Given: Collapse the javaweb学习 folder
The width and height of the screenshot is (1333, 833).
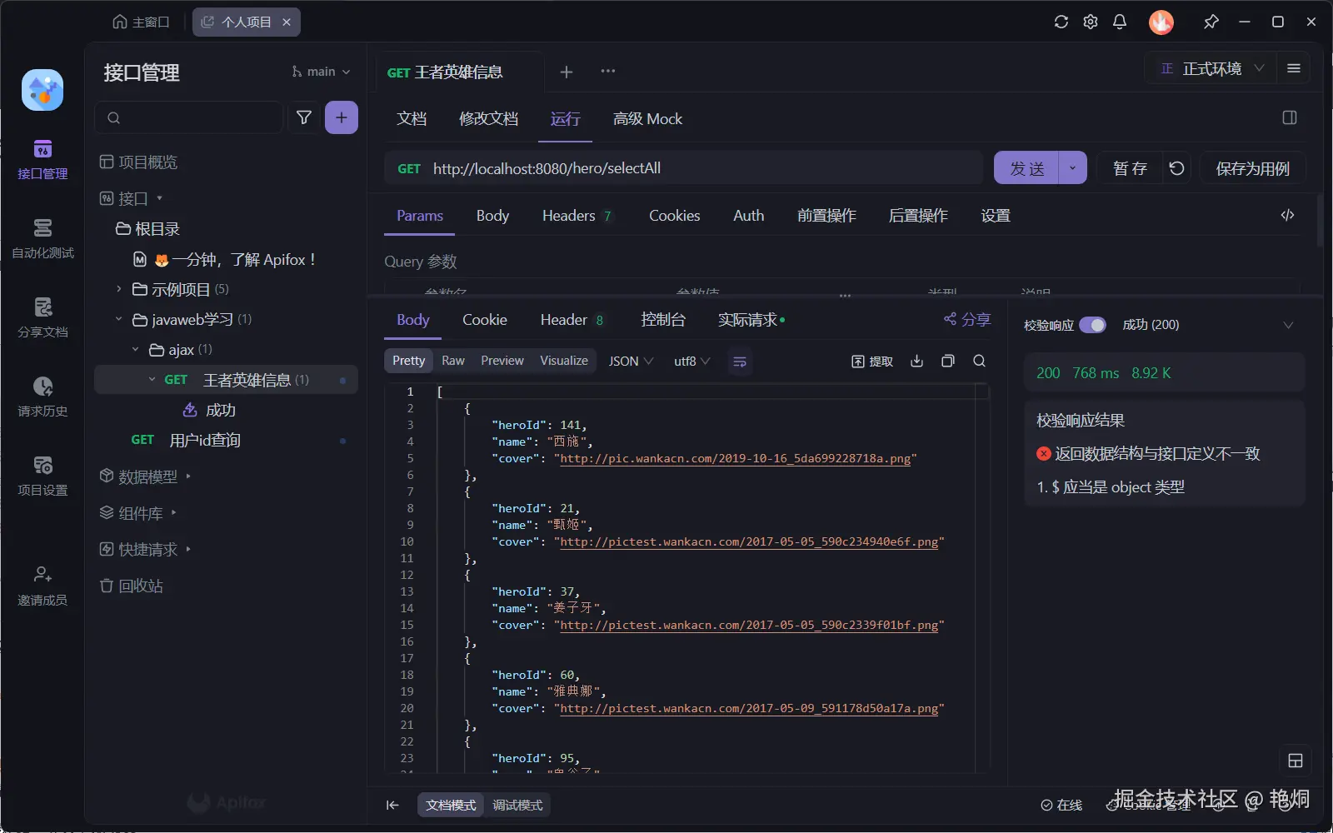Looking at the screenshot, I should (x=118, y=319).
